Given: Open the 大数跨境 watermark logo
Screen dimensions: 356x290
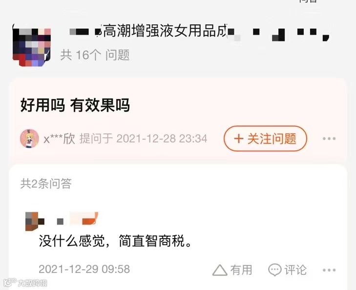Looking at the screenshot, I should (25, 283).
